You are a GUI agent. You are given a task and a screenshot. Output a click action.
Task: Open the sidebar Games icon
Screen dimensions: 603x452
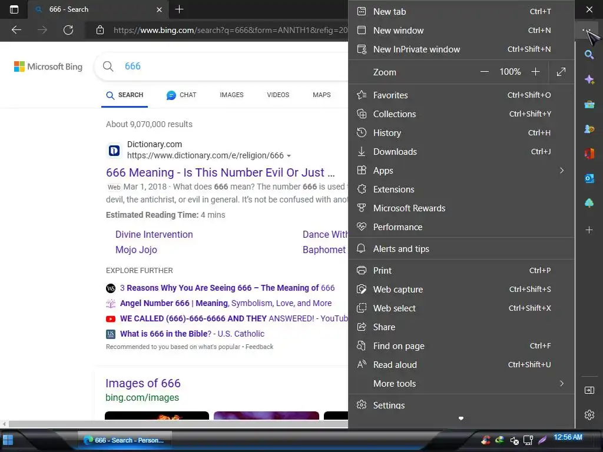pyautogui.click(x=589, y=129)
